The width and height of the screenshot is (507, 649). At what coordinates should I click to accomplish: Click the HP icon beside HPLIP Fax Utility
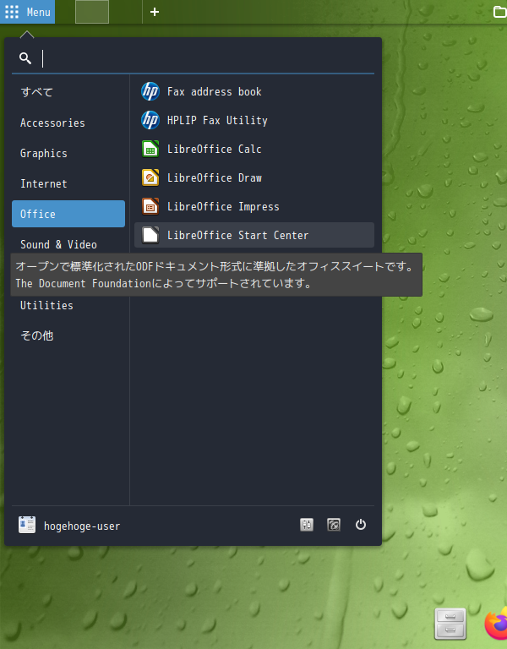150,120
